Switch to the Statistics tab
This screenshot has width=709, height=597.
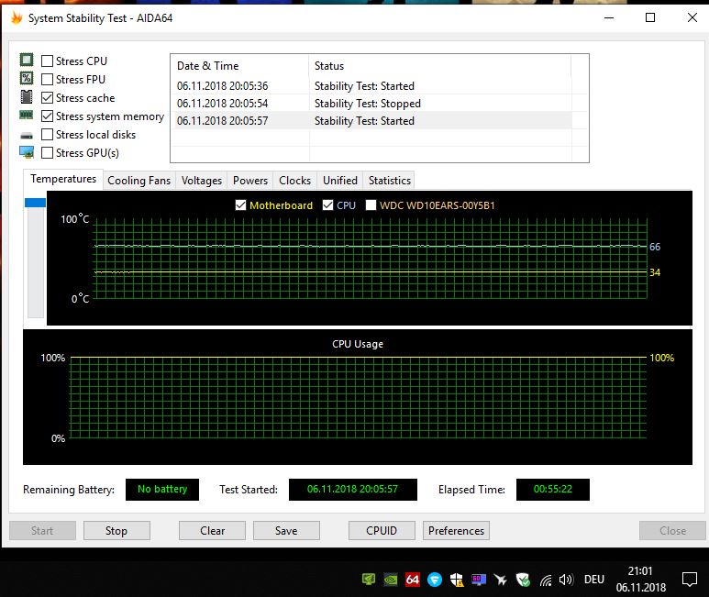(x=389, y=181)
